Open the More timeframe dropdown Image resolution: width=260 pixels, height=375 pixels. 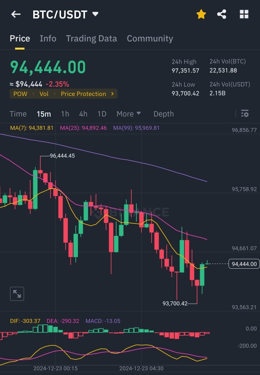point(129,114)
